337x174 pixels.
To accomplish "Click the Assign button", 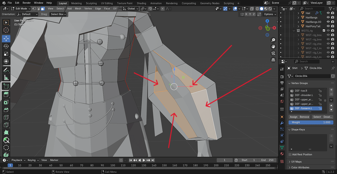I will click(293, 117).
